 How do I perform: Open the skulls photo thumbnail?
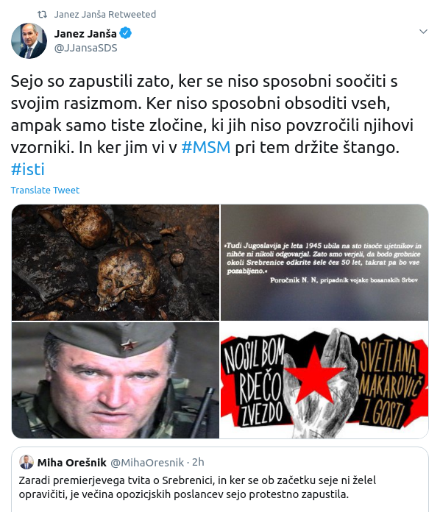(116, 262)
